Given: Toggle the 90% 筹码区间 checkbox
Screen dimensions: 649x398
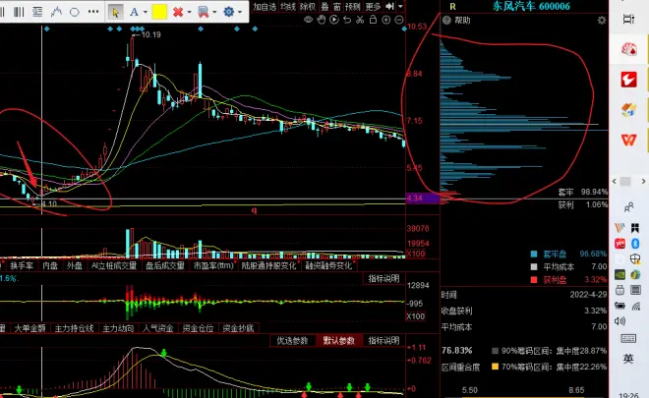Looking at the screenshot, I should tap(494, 350).
